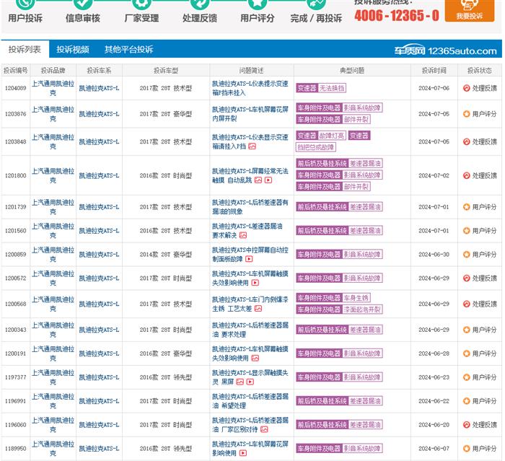Open image icon in complaint 1201560 description
Image resolution: width=505 pixels, height=461 pixels.
[243, 235]
